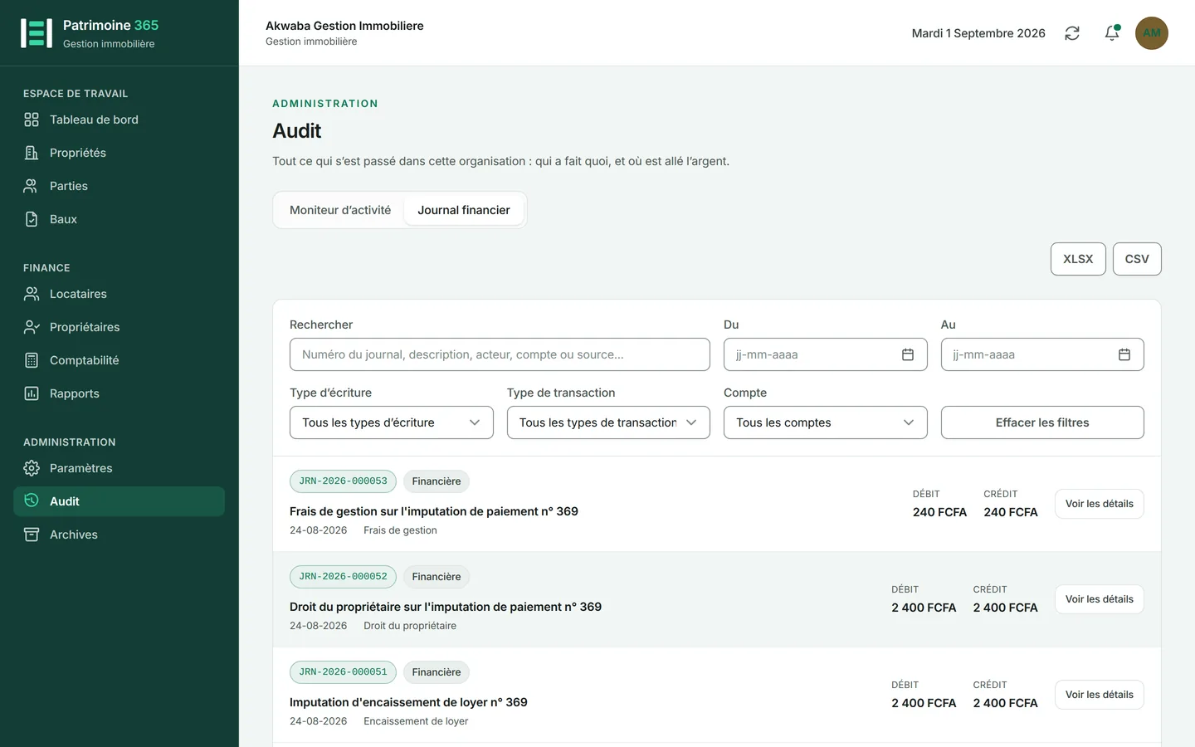
Task: Click Financière tag on JRN-2026-000053 row
Action: pos(437,481)
